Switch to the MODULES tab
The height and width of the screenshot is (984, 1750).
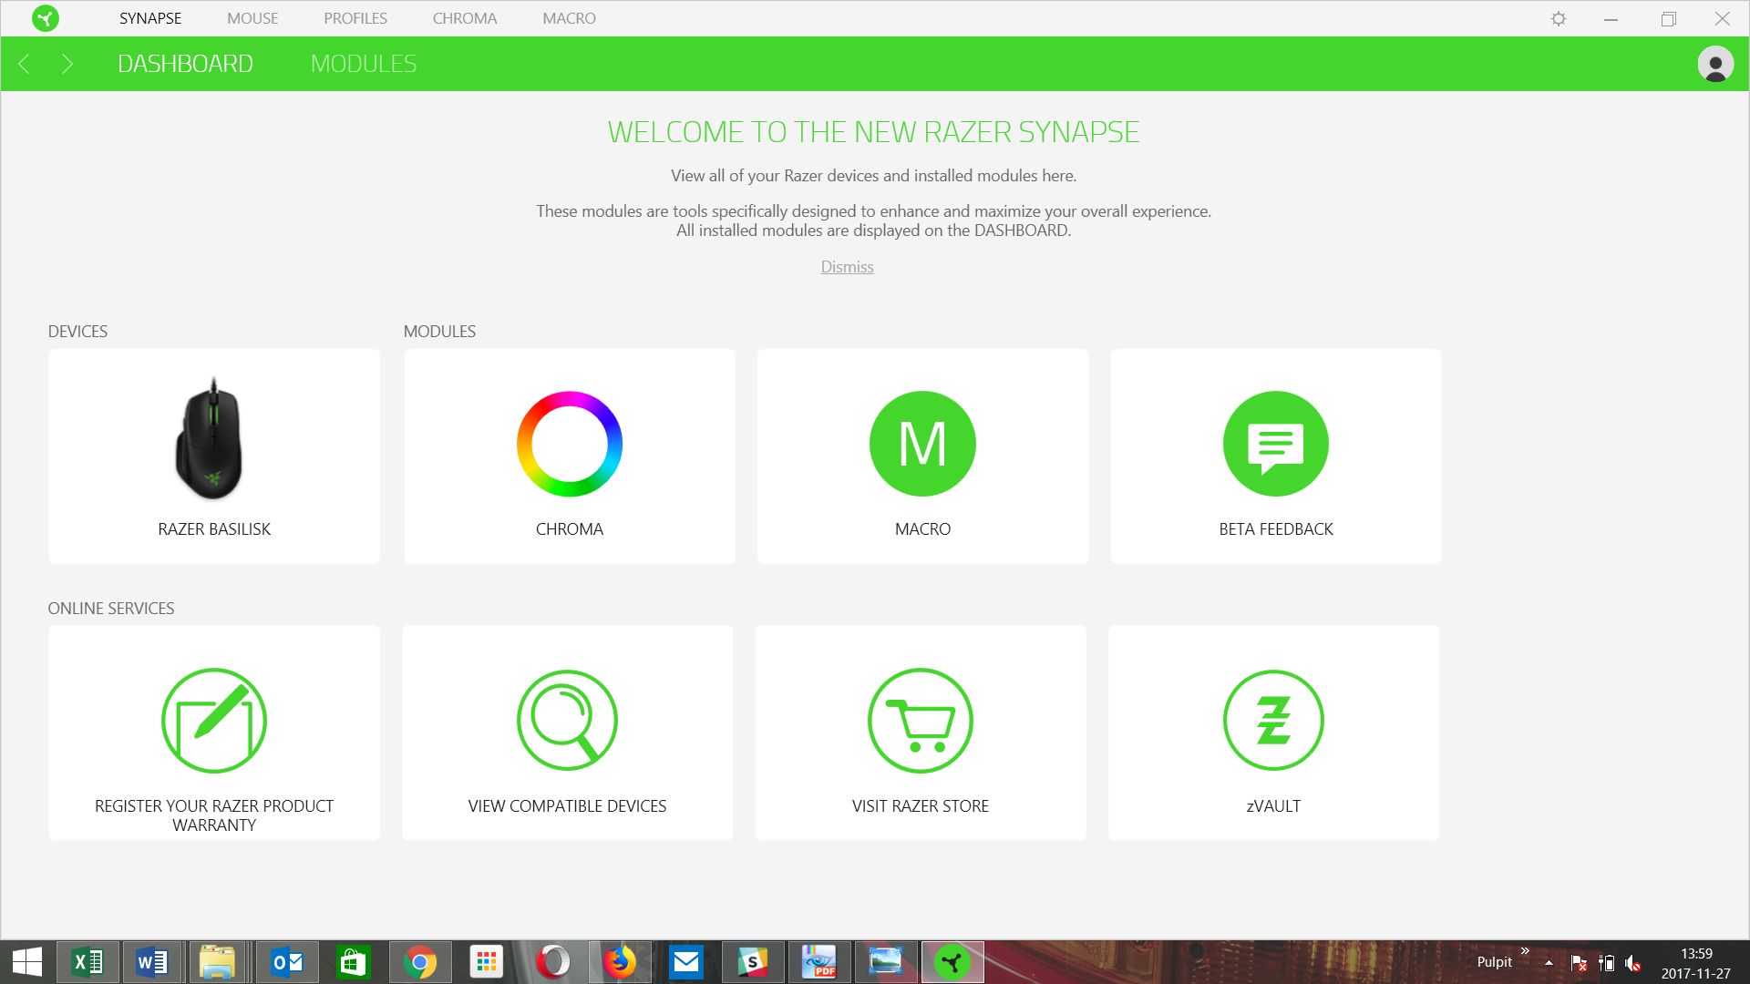tap(363, 64)
